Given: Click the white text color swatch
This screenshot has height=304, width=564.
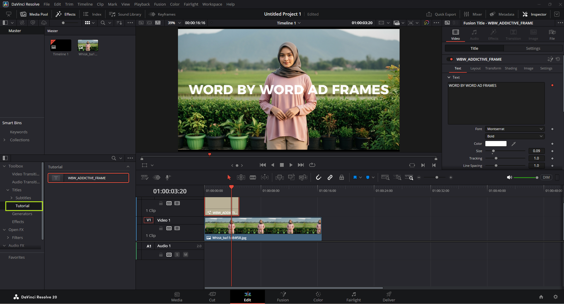Looking at the screenshot, I should coord(496,144).
